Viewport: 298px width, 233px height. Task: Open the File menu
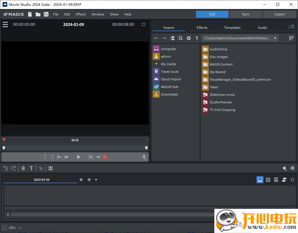[x=56, y=14]
